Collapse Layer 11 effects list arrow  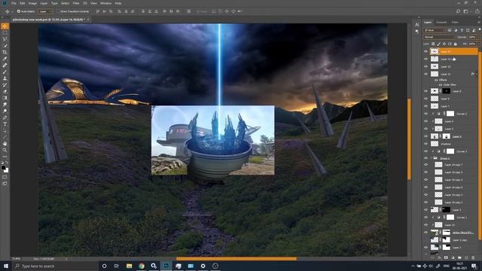476,74
